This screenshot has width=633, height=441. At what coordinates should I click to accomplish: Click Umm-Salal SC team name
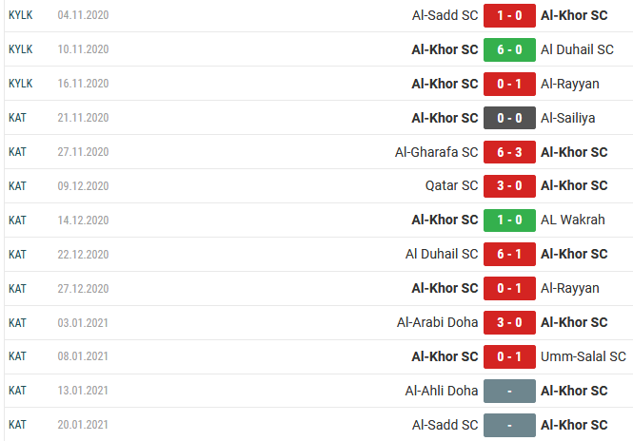(x=583, y=356)
